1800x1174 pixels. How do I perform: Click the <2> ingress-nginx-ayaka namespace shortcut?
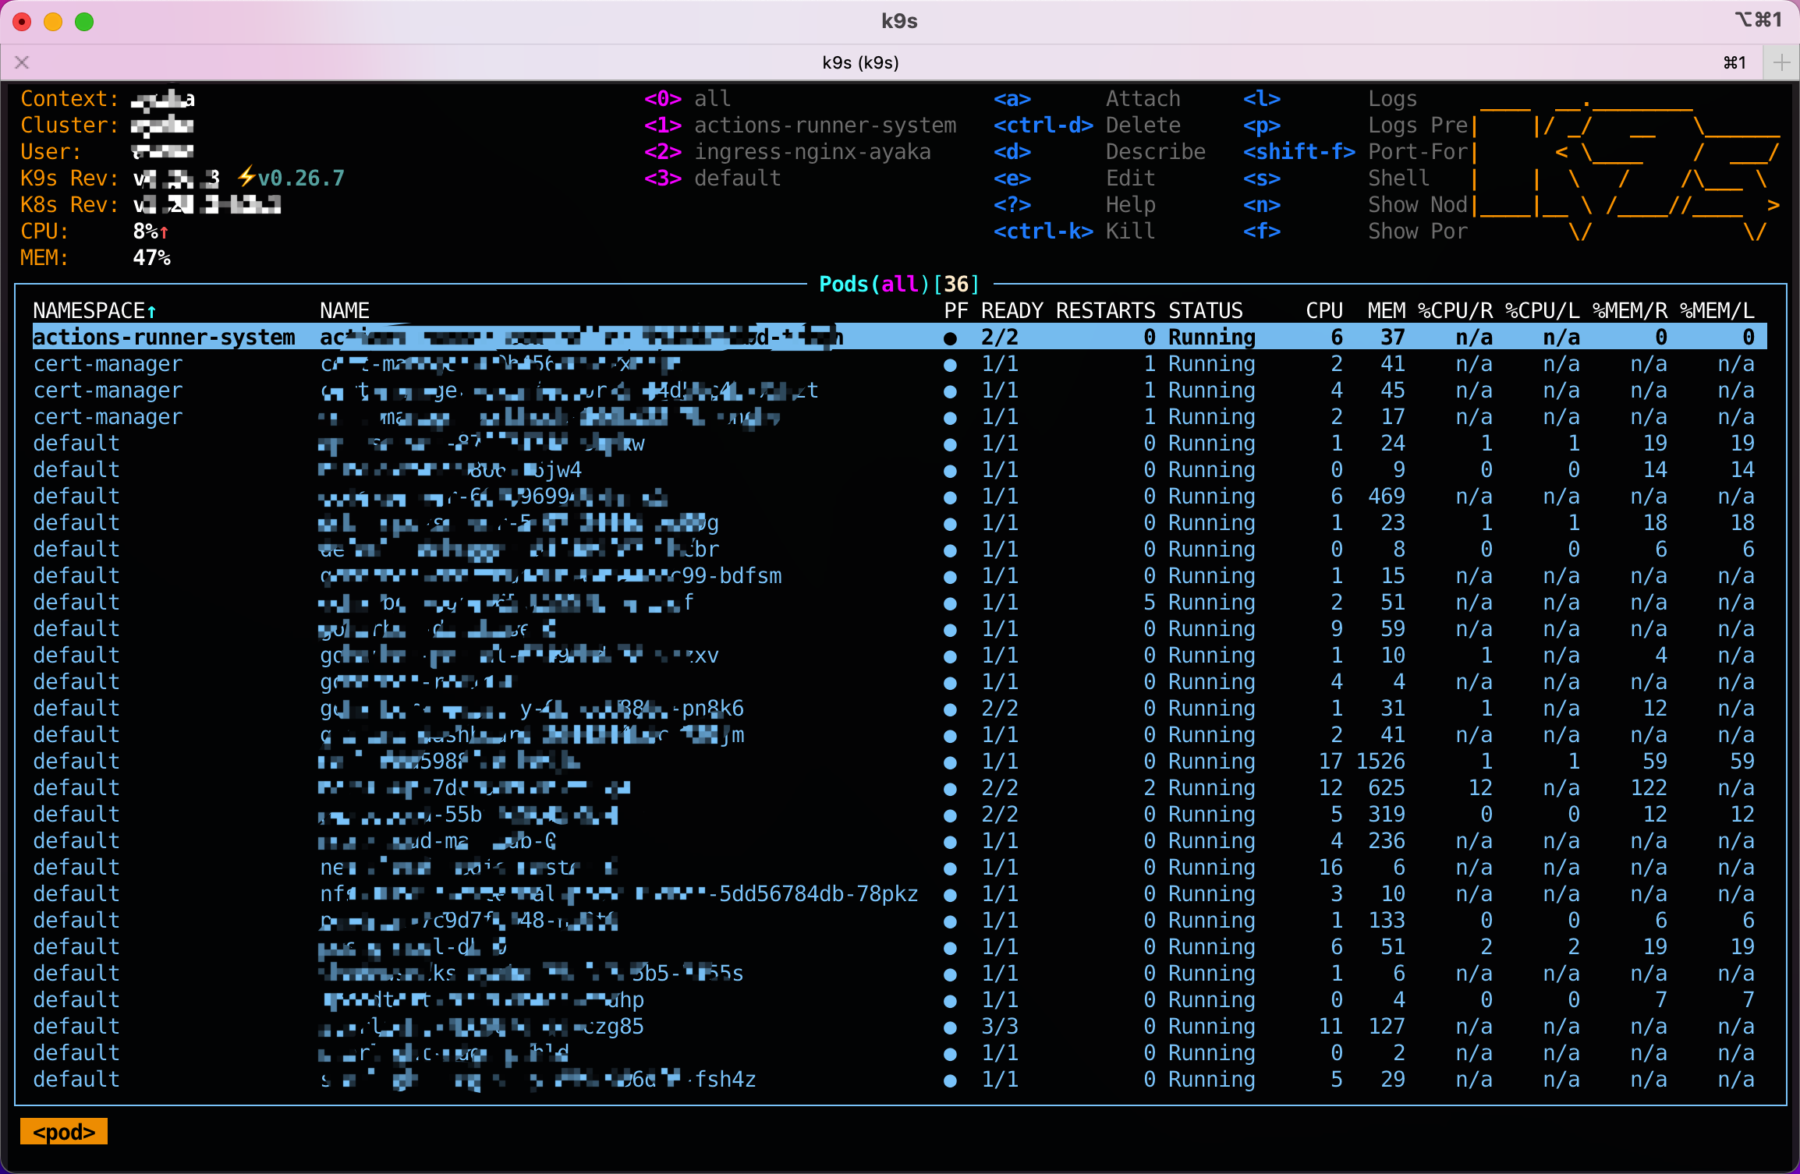788,152
